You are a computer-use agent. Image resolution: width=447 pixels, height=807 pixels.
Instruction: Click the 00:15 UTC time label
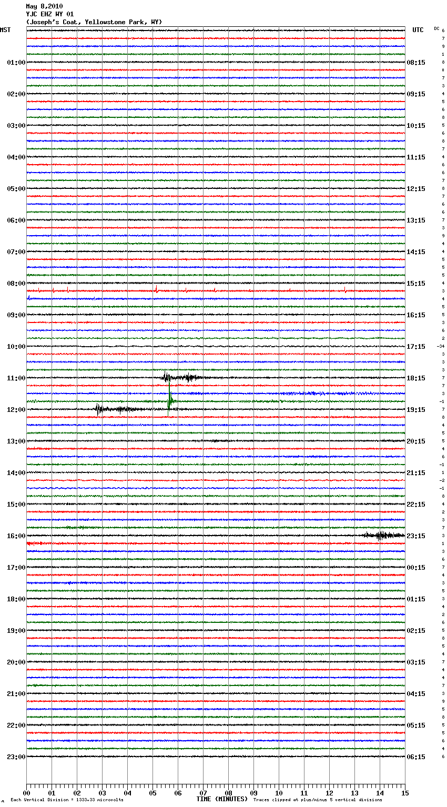click(416, 568)
